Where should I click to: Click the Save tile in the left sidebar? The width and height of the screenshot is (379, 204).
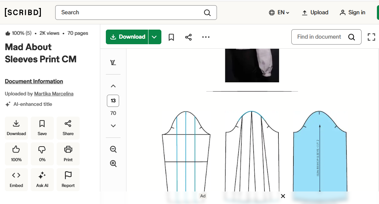click(x=42, y=128)
